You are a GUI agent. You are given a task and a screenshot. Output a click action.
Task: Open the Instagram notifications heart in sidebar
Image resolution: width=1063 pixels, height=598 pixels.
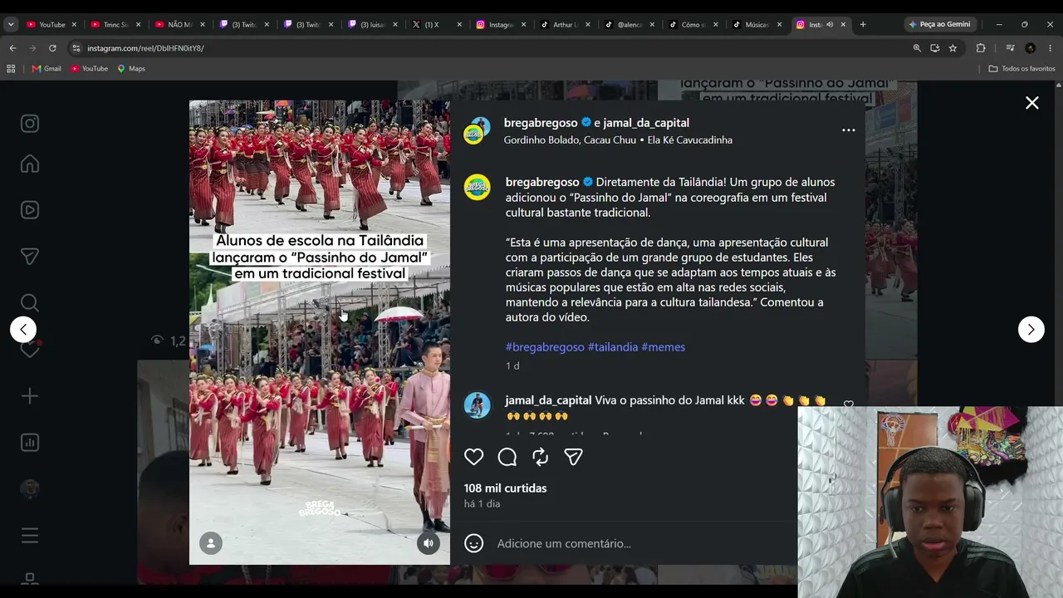(30, 350)
